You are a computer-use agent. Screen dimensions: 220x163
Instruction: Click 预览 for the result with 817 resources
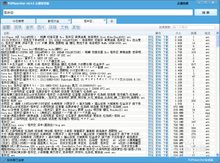(x=151, y=64)
